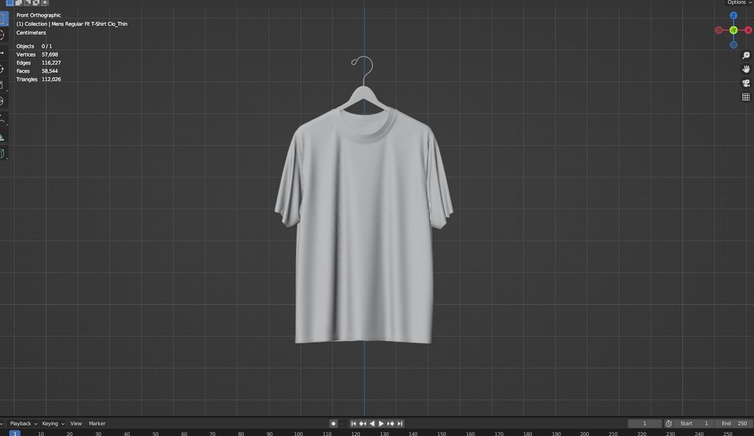Click the Faces count '58,544'
The image size is (754, 436).
pyautogui.click(x=50, y=71)
